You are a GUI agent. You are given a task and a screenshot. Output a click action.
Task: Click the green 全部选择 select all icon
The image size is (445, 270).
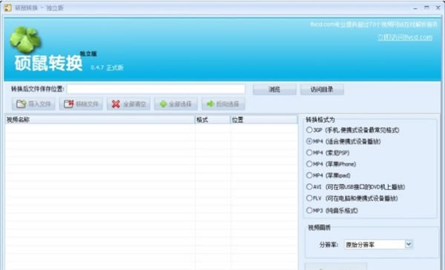[x=163, y=104]
